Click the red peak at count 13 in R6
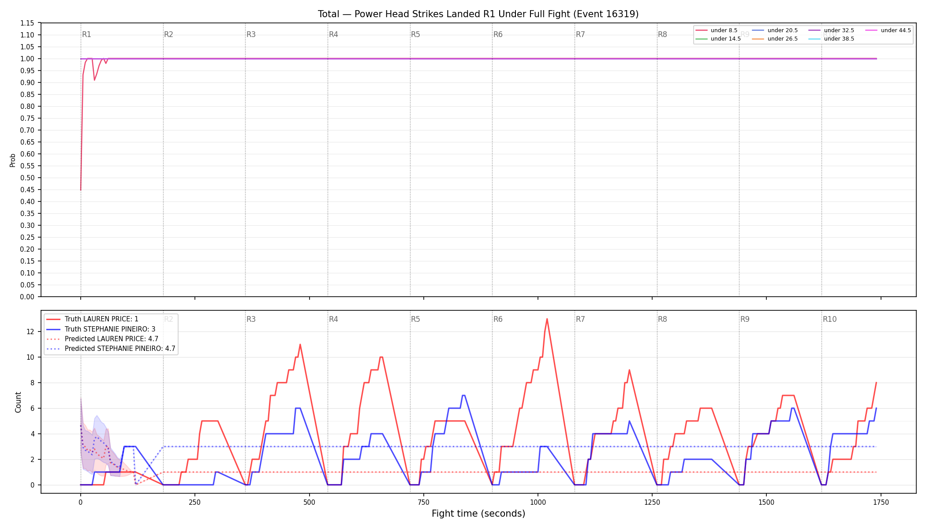 [x=547, y=319]
